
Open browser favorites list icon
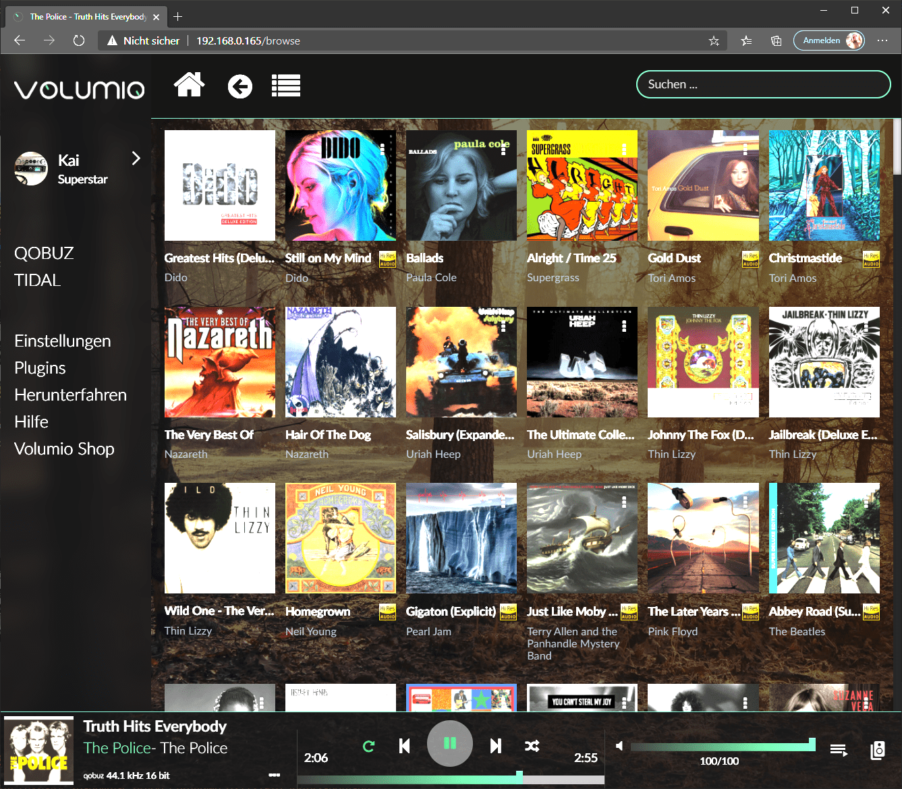click(x=746, y=40)
